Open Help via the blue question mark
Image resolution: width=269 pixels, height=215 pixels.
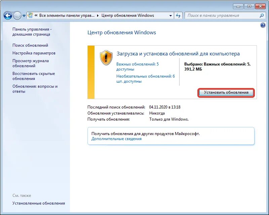point(263,26)
